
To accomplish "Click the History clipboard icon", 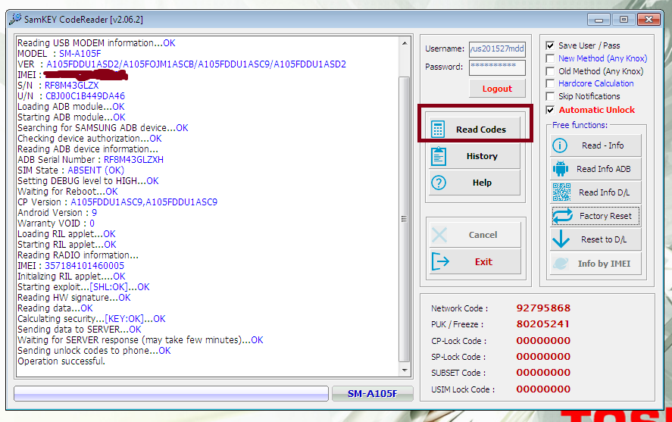I will point(439,156).
